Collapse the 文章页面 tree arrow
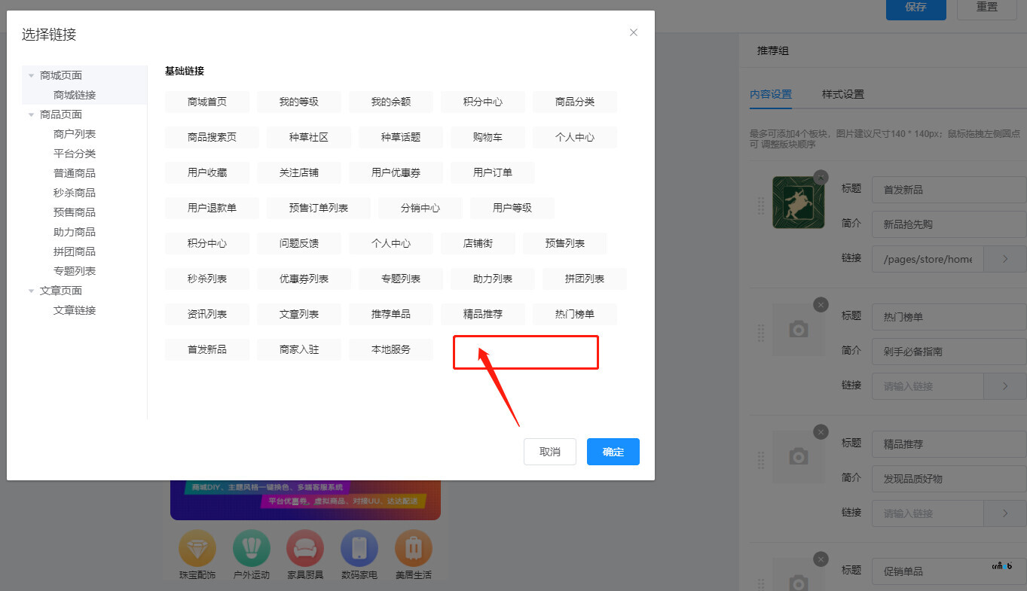The image size is (1027, 591). [x=32, y=291]
